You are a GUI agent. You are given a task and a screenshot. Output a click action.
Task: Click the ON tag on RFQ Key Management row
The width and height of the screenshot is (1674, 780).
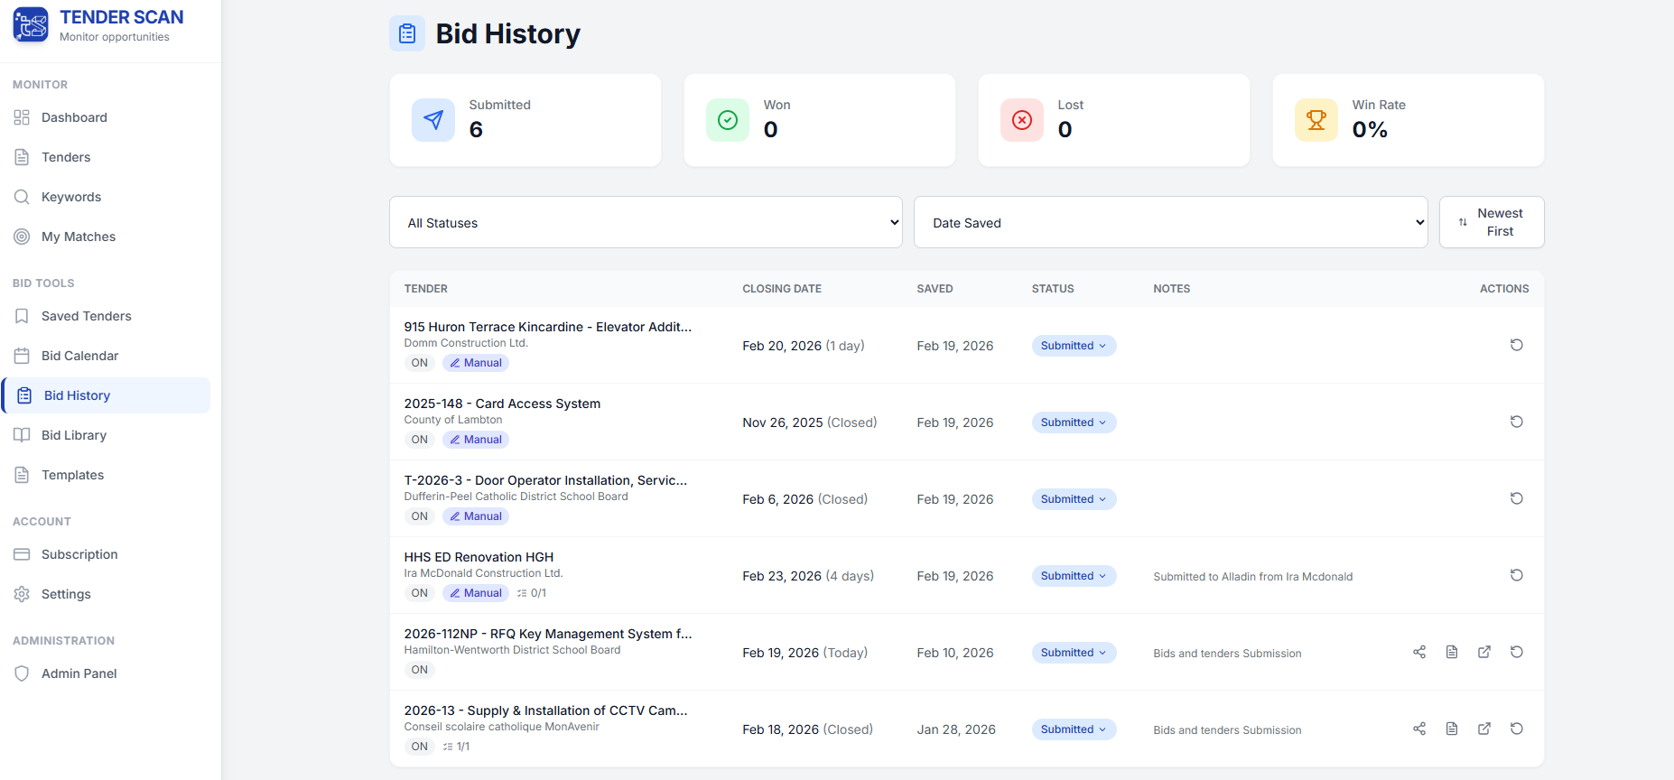[x=420, y=670]
